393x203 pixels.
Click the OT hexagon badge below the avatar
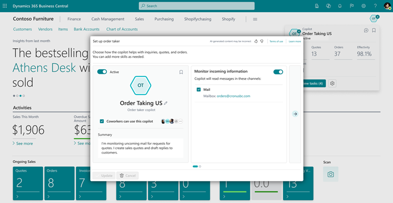click(x=374, y=19)
